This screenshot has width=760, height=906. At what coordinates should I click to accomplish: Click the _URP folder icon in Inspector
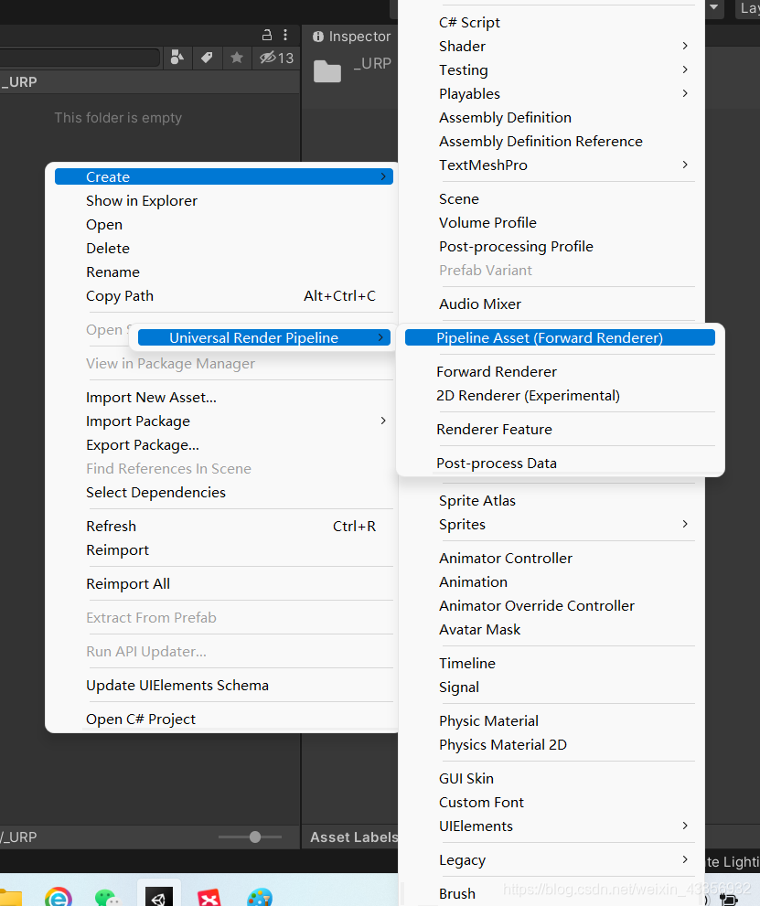pos(327,71)
